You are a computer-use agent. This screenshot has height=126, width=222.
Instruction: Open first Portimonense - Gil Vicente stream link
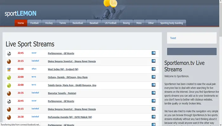pos(61,54)
